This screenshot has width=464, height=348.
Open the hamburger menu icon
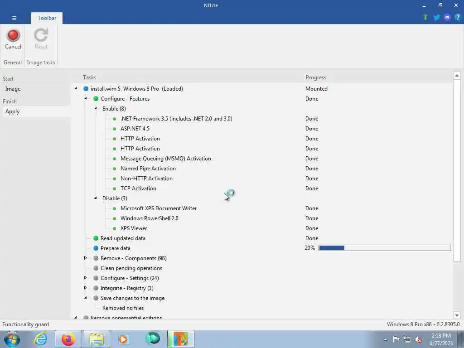coord(14,18)
